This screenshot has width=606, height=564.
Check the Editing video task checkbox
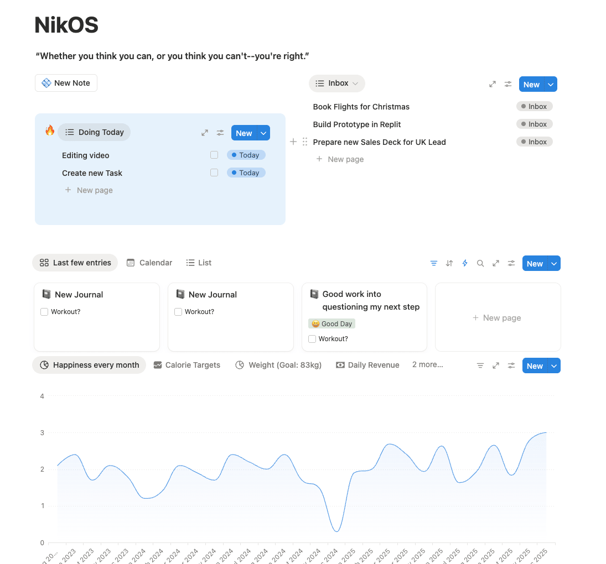click(x=214, y=155)
